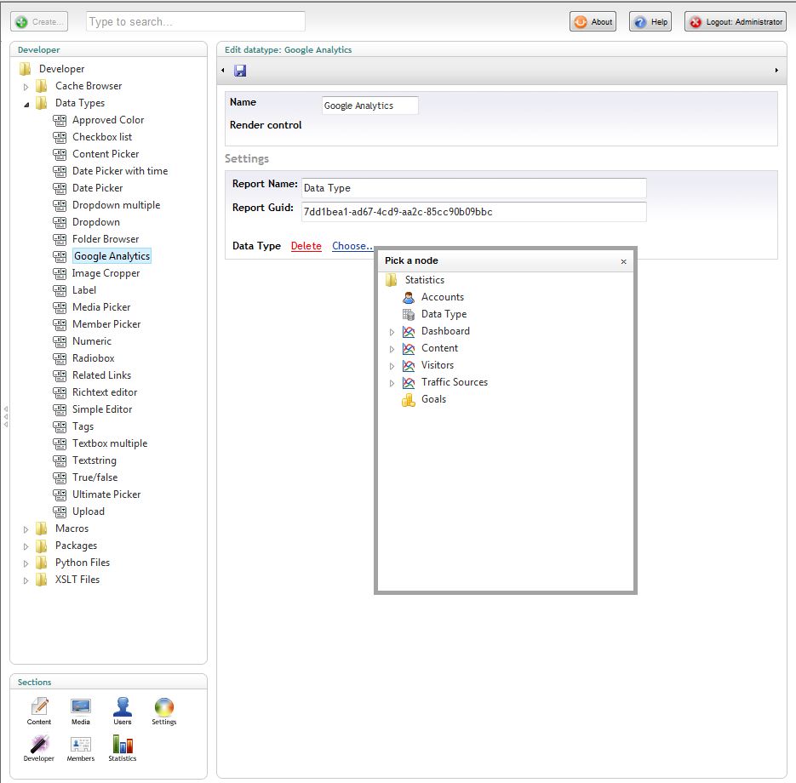Screen dimensions: 796x783
Task: Click the Media Picker datatype icon
Action: (60, 307)
